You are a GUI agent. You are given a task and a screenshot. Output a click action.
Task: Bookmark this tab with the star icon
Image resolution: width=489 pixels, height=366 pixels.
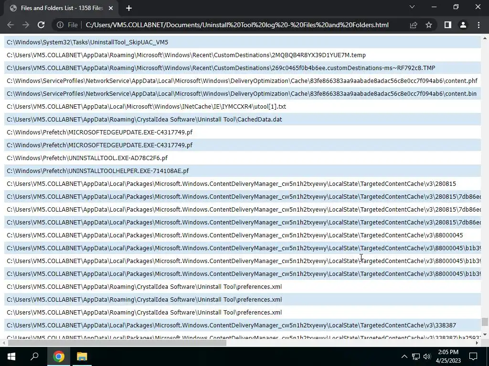pyautogui.click(x=429, y=25)
